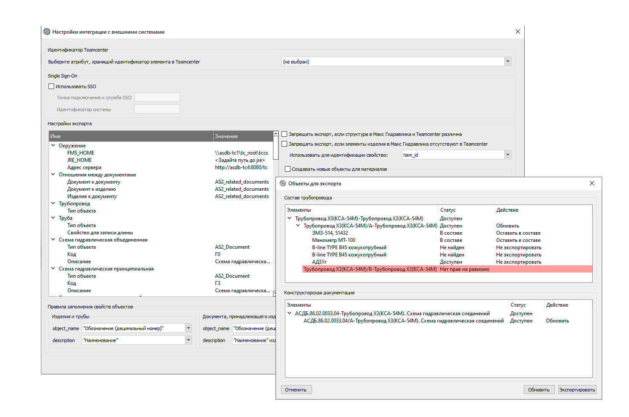The height and width of the screenshot is (417, 629).
Task: Open the item_id identification property dropdown
Action: tap(507, 155)
